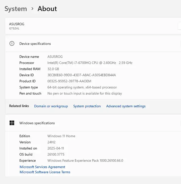Open Microsoft Software License Terms link

[x=45, y=172]
